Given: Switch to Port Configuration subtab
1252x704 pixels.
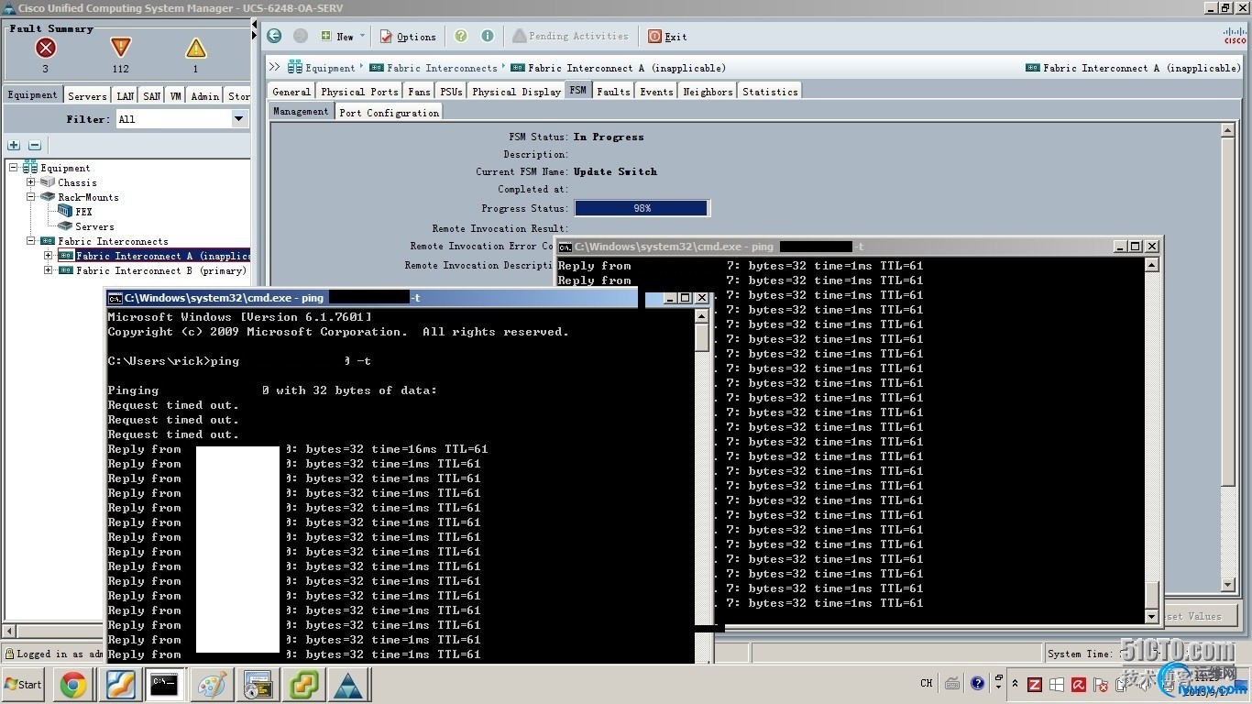Looking at the screenshot, I should pos(389,113).
